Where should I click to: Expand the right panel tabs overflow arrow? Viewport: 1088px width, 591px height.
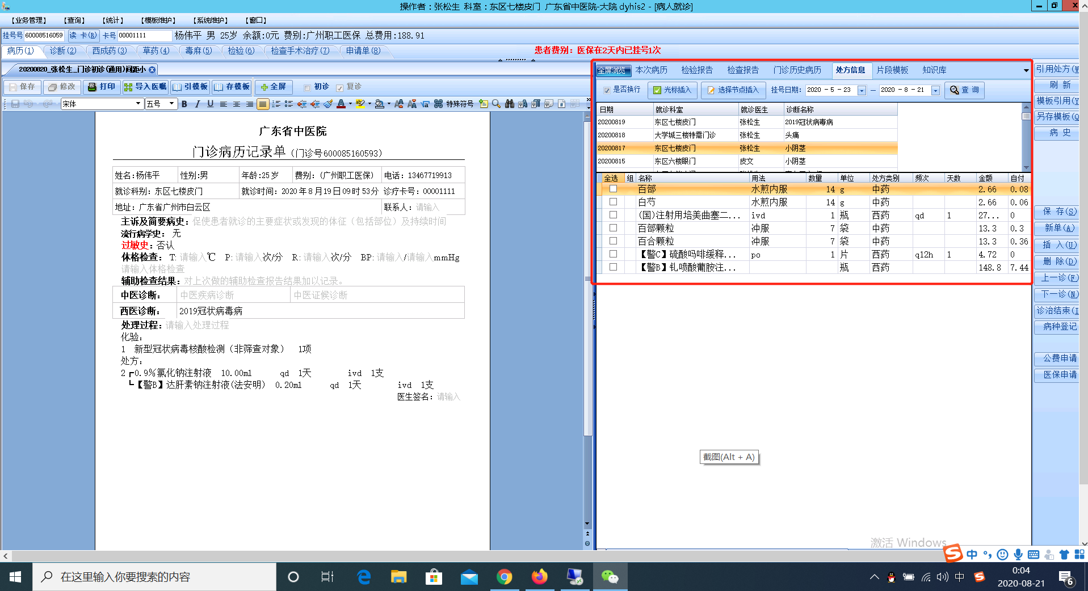point(1026,70)
